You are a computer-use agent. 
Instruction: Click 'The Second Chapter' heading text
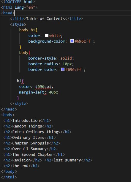33,155
